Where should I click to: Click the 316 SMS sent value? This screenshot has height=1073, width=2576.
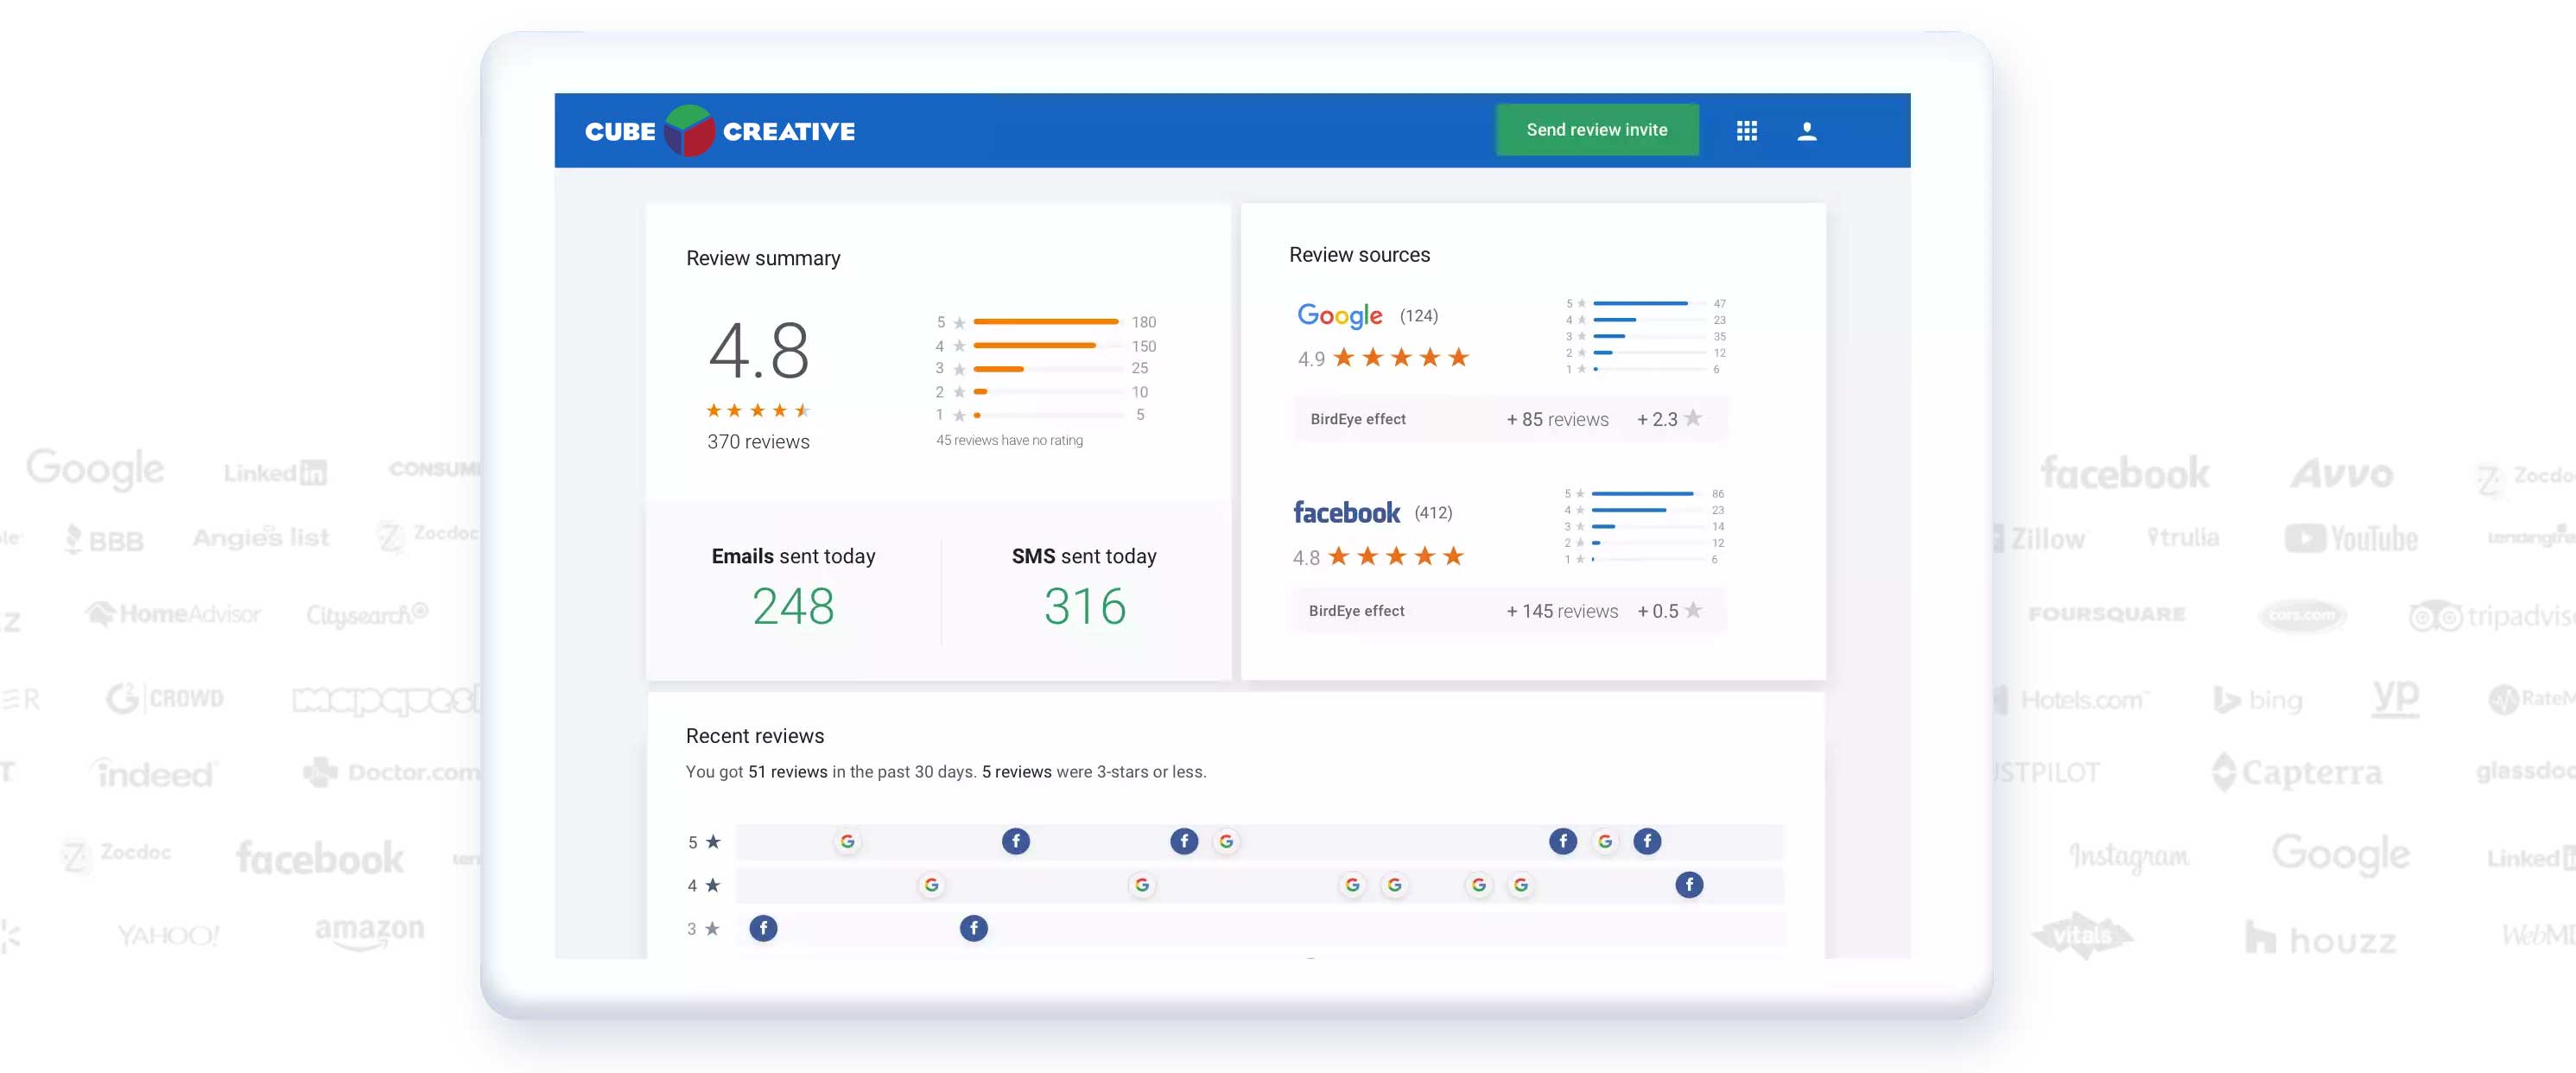pos(1084,606)
